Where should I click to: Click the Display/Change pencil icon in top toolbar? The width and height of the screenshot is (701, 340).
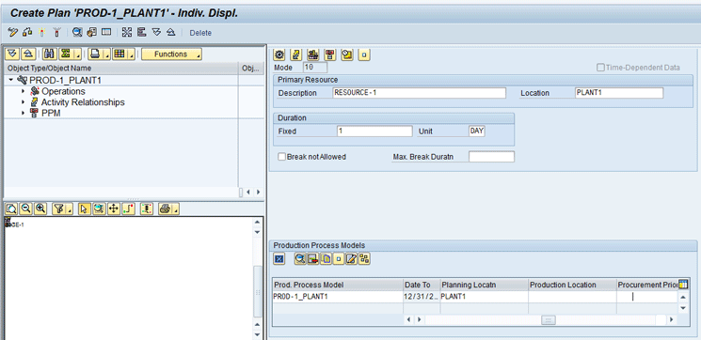pos(12,33)
